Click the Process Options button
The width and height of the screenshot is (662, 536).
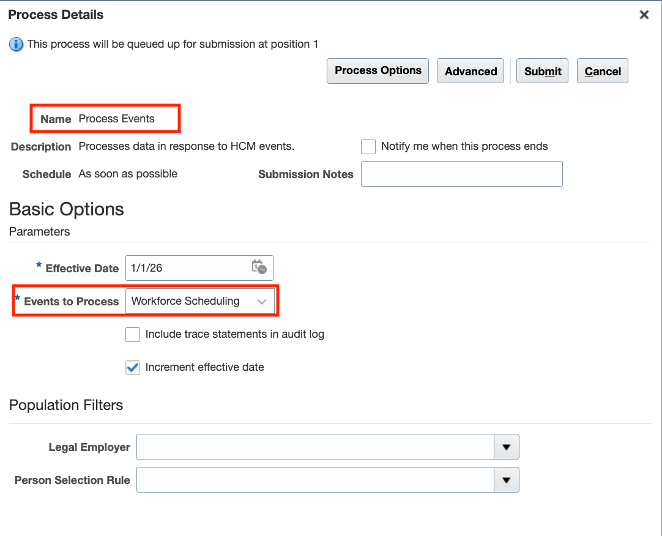pos(377,70)
